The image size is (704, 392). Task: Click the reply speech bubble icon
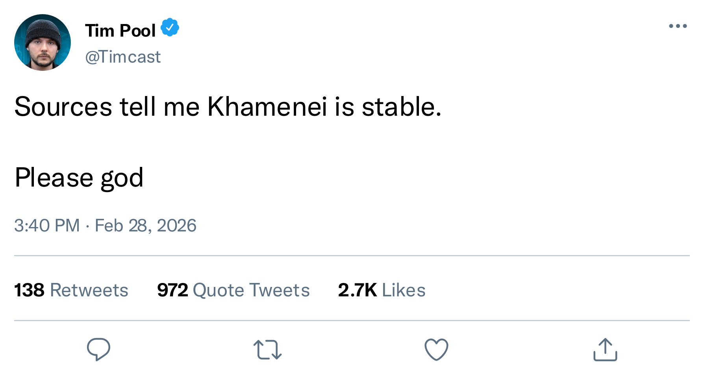(x=98, y=349)
